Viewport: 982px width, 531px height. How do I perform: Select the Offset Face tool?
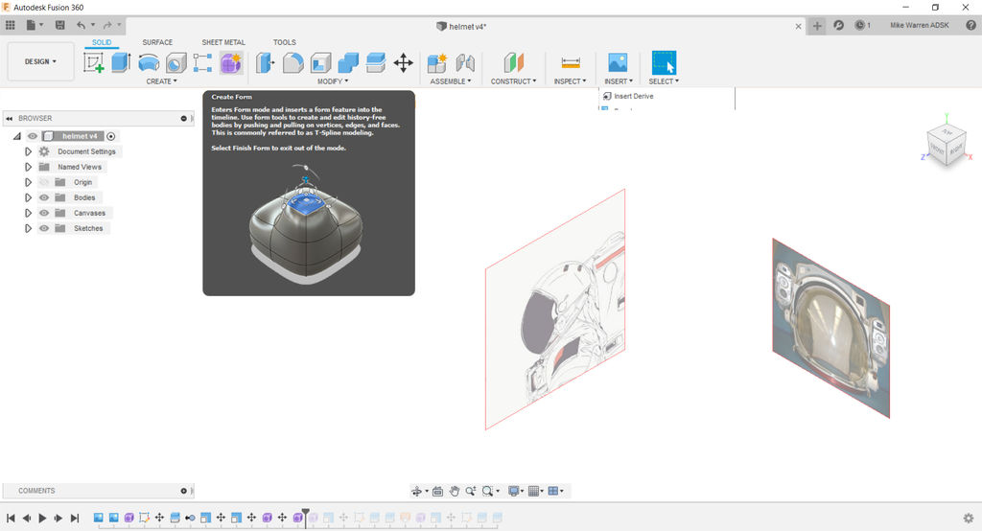click(376, 62)
